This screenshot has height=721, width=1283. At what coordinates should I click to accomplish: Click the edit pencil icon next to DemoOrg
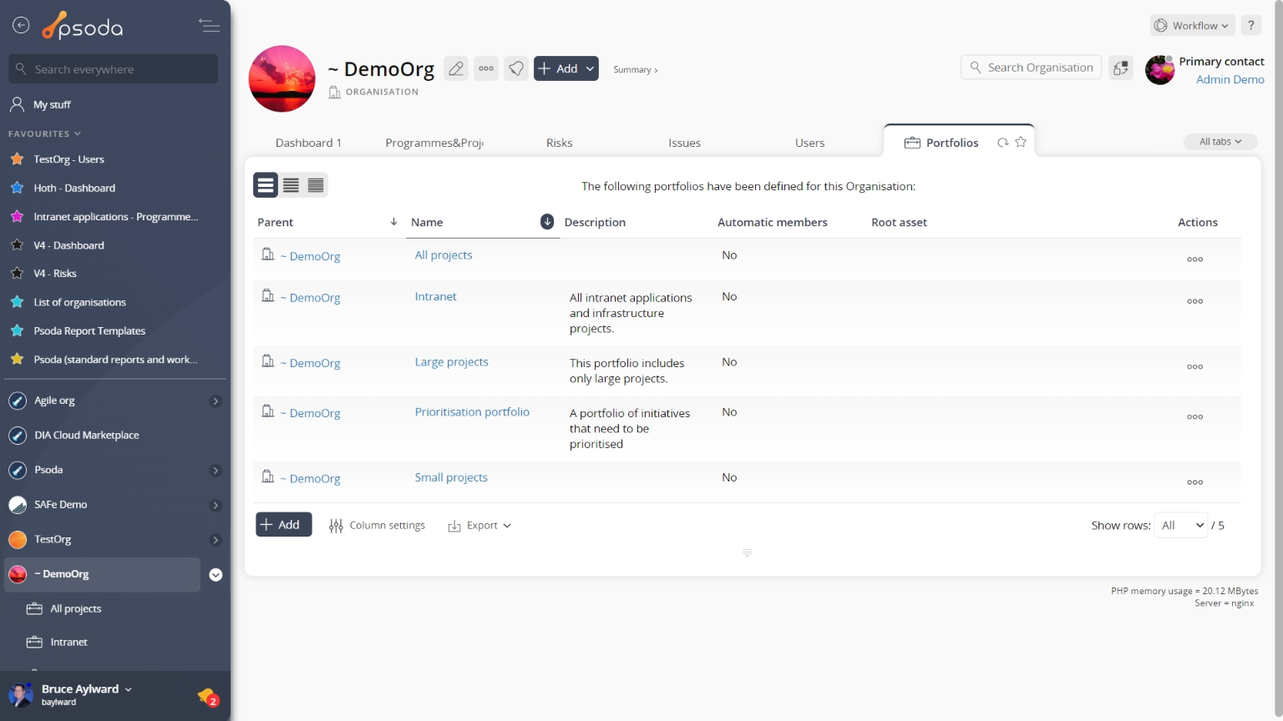(x=456, y=68)
